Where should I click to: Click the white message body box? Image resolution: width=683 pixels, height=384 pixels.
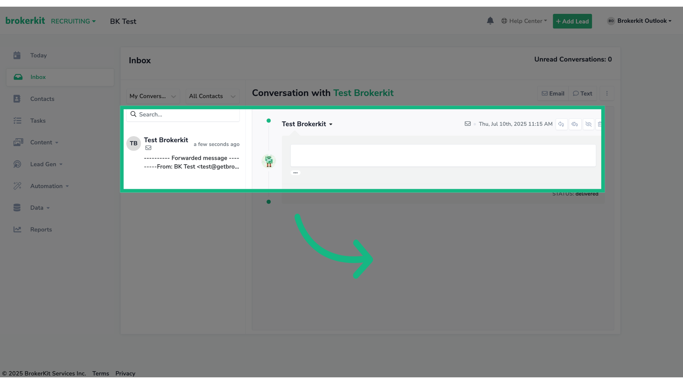pos(443,155)
